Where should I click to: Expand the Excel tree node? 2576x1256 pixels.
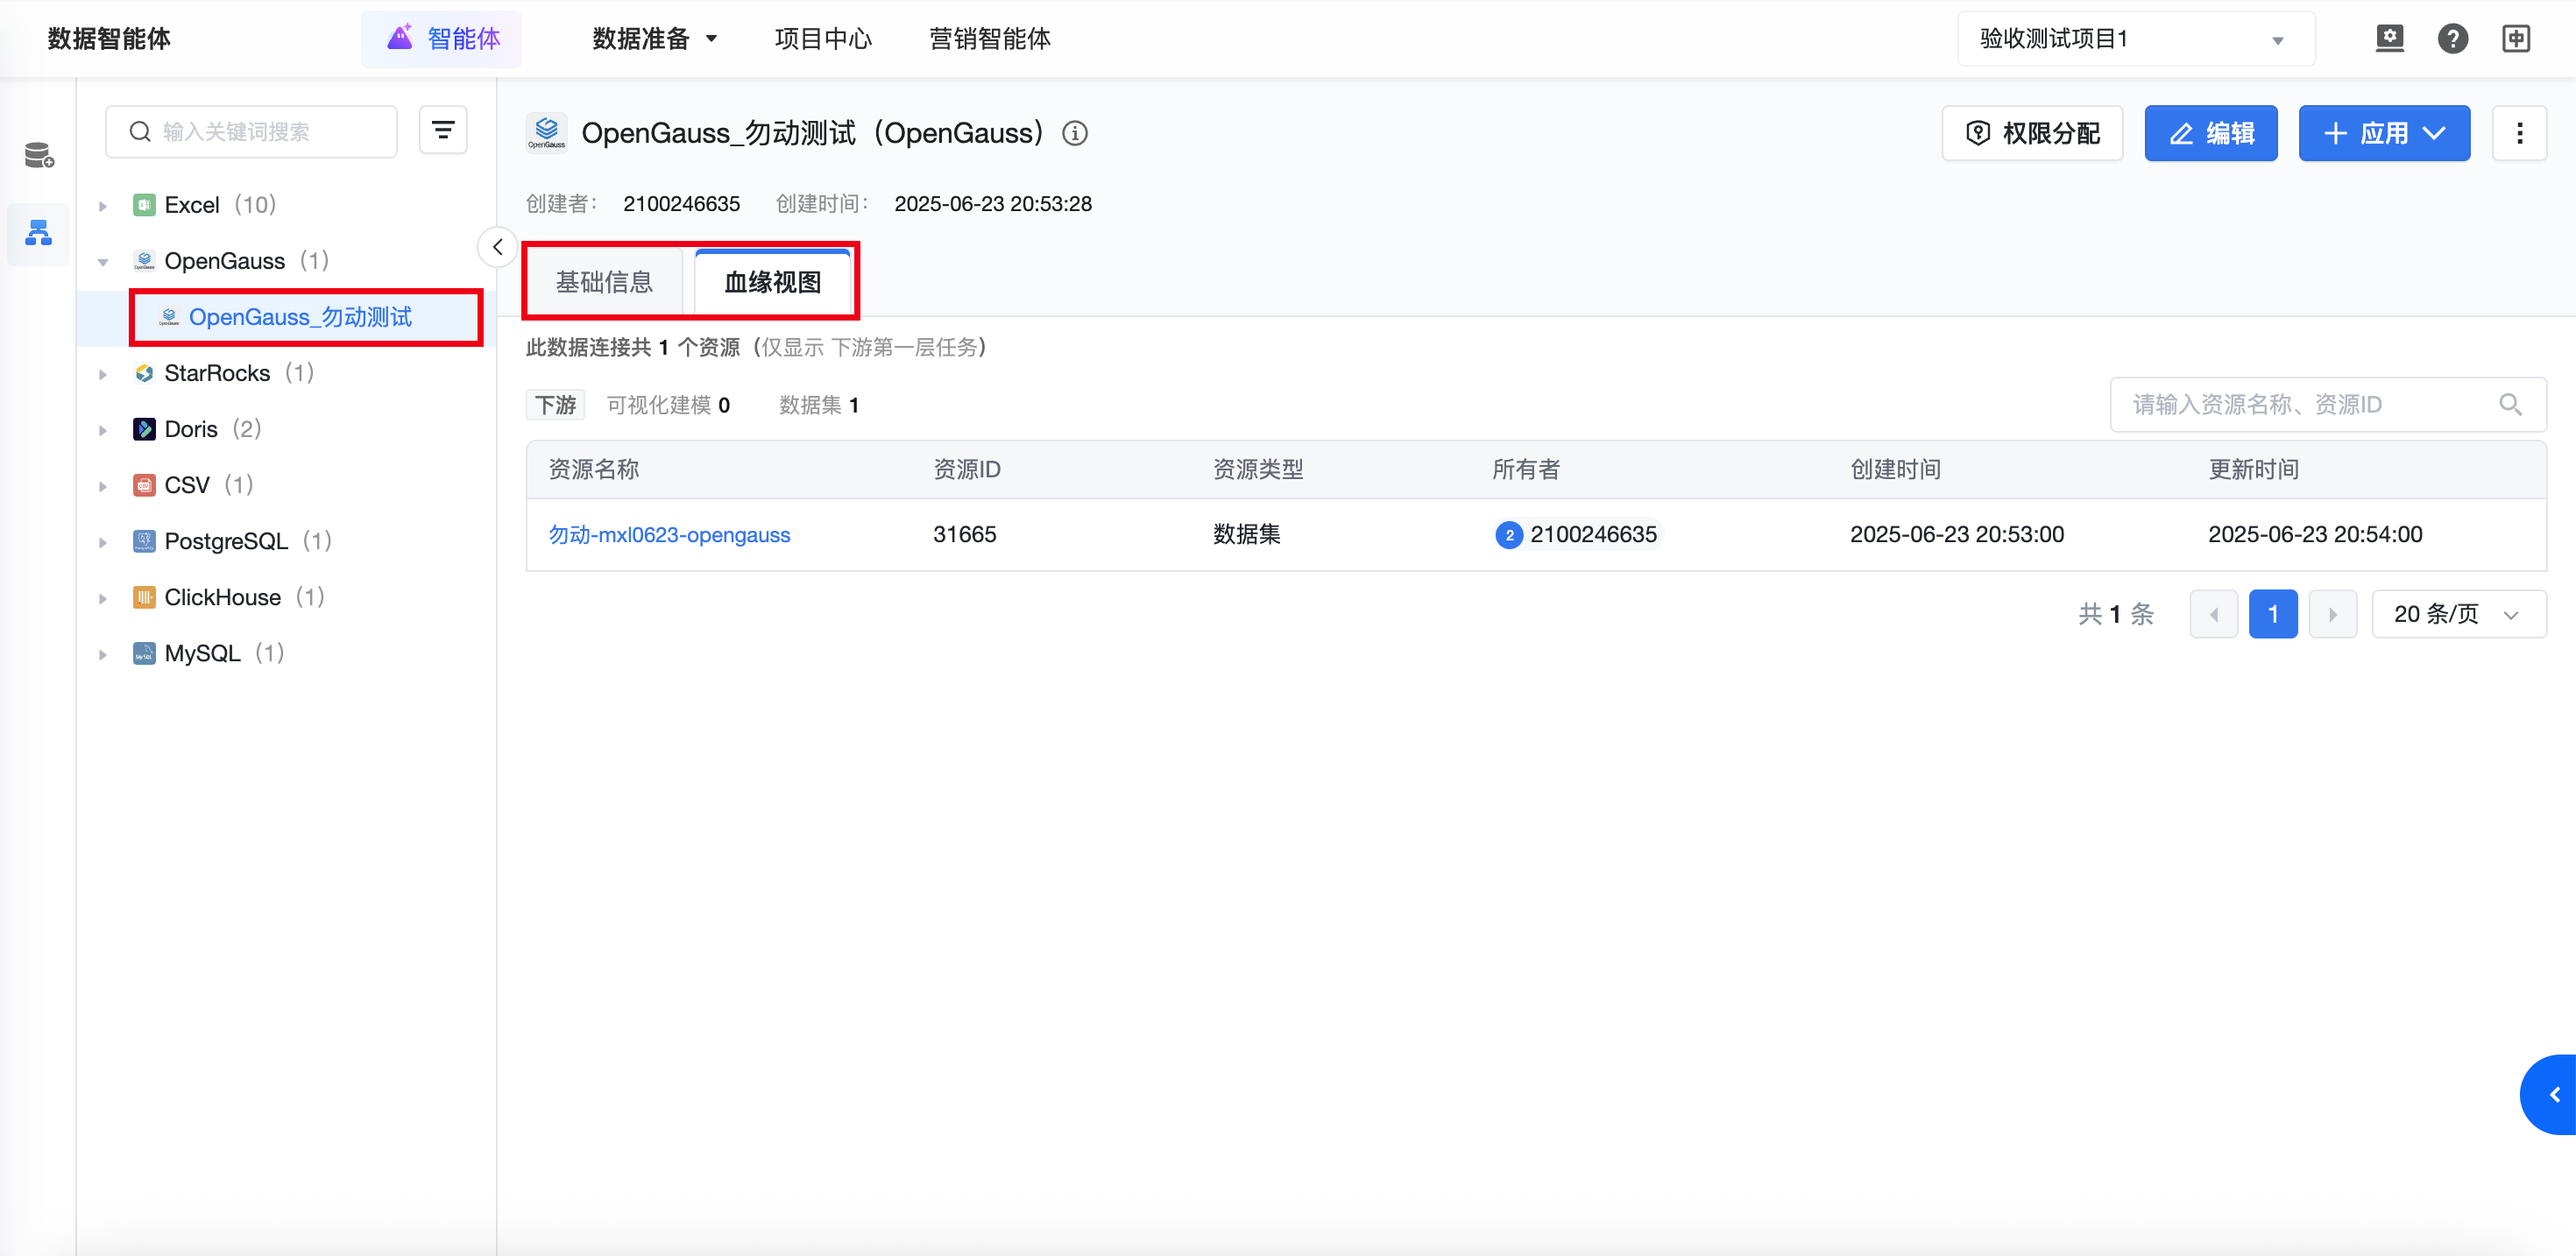[x=103, y=206]
